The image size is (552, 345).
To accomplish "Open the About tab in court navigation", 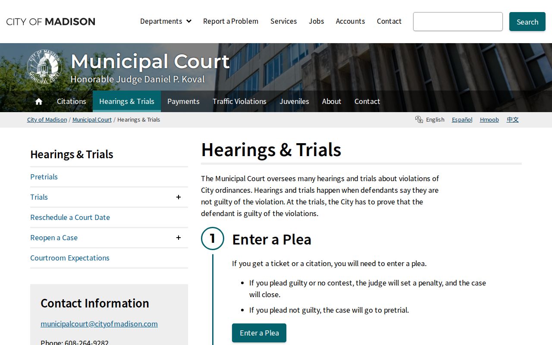I will [x=332, y=101].
